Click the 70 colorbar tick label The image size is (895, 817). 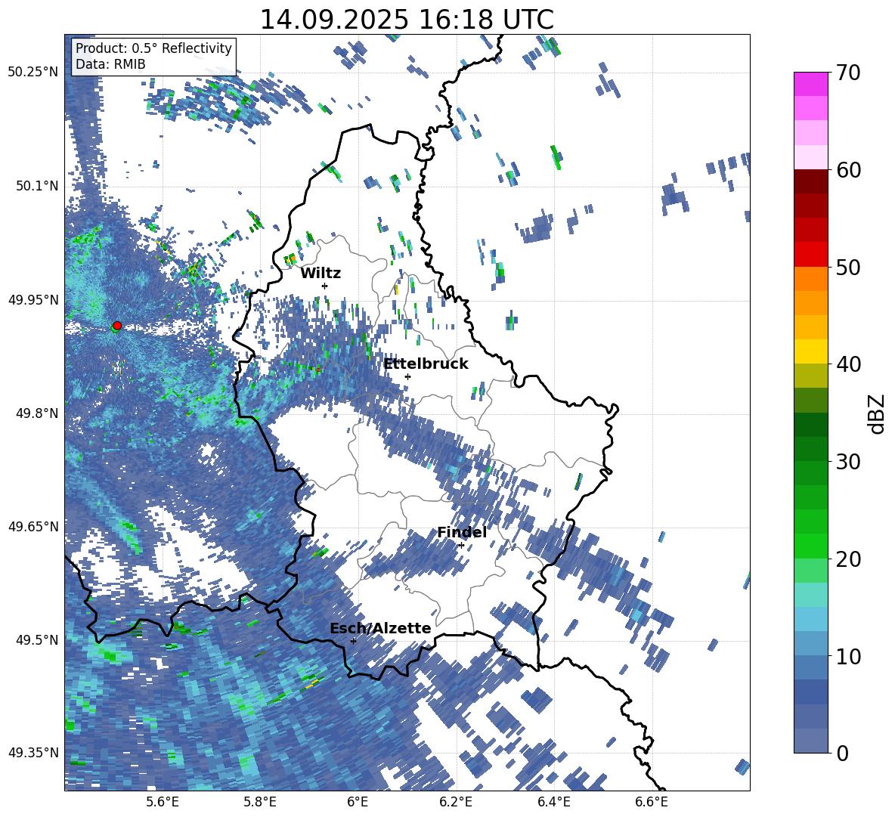coord(848,73)
